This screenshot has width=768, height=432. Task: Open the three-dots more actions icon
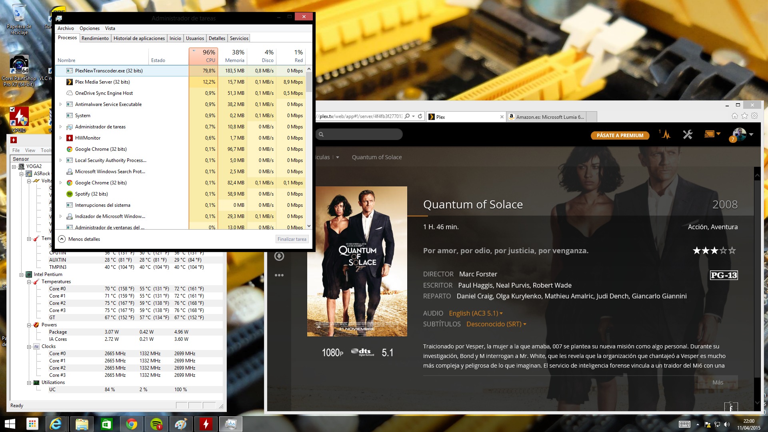tap(279, 275)
